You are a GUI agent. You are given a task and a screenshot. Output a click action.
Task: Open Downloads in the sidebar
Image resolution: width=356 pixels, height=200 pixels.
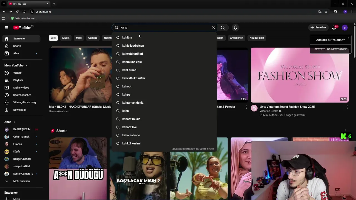point(21,110)
